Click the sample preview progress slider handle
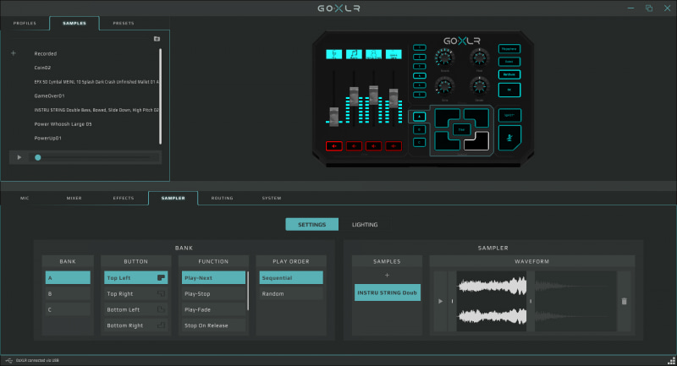Viewport: 677px width, 366px height. point(38,157)
